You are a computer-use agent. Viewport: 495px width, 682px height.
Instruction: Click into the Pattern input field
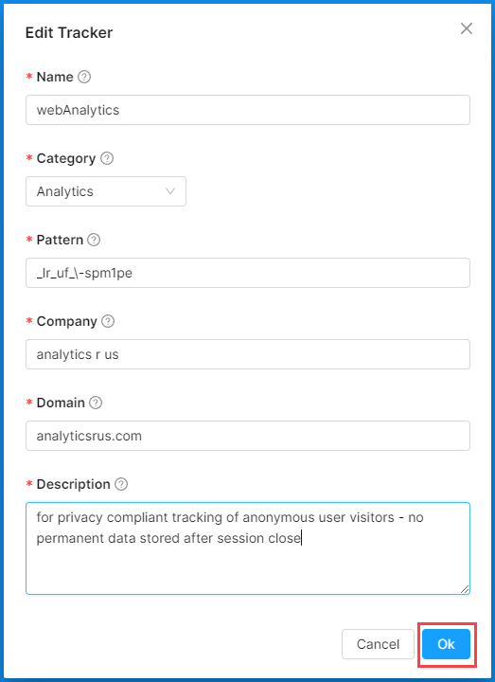pyautogui.click(x=248, y=273)
